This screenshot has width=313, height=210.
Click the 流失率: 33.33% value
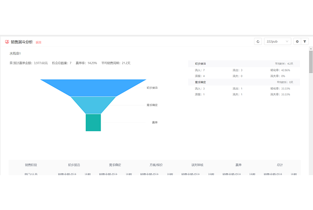[280, 94]
